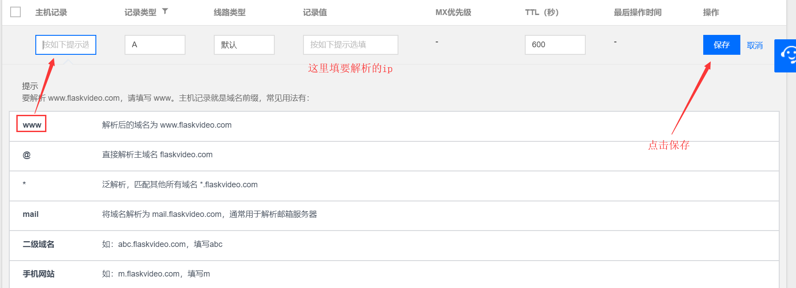Click the 线路类型 column header
The width and height of the screenshot is (796, 288).
pos(230,12)
